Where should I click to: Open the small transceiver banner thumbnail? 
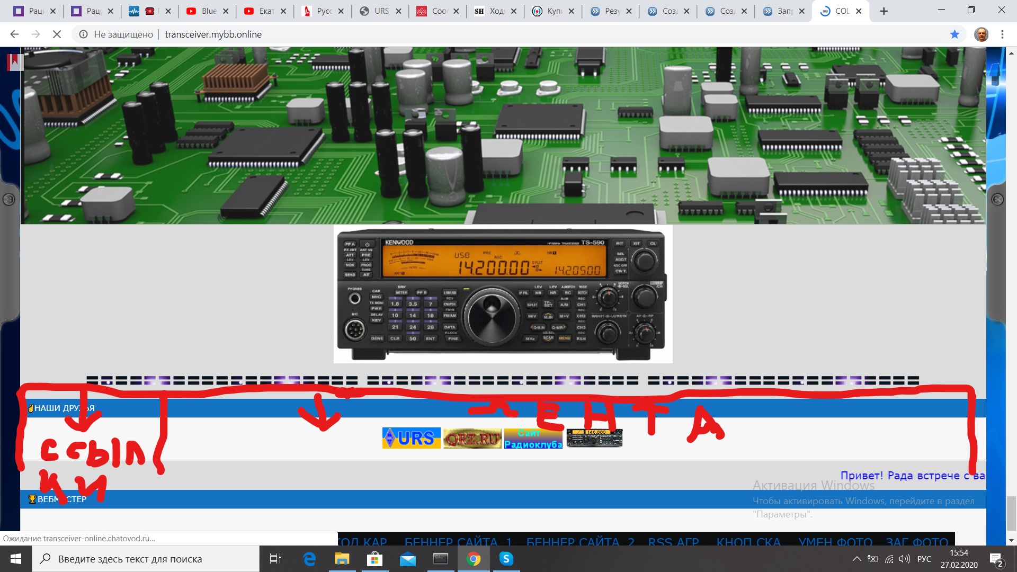tap(594, 438)
